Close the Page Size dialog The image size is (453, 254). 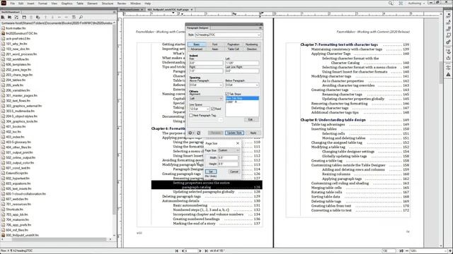pyautogui.click(x=238, y=143)
